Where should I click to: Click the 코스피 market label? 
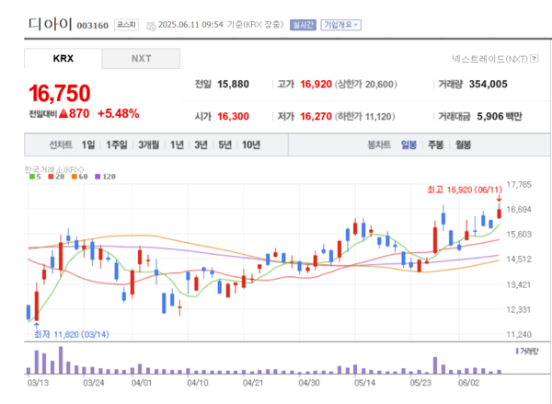click(x=126, y=25)
